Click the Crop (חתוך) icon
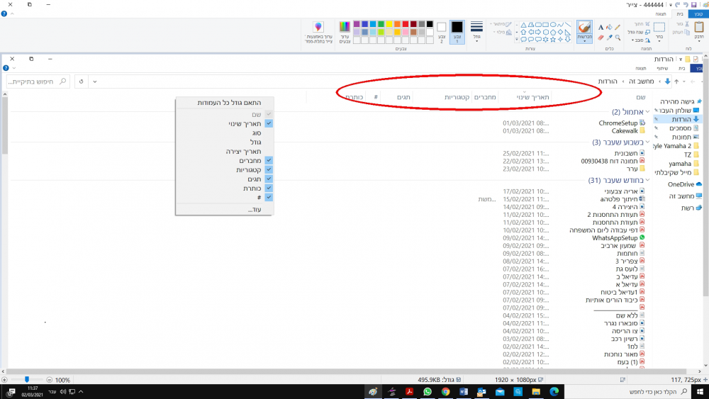Viewport: 709px width, 399px height. pos(647,24)
